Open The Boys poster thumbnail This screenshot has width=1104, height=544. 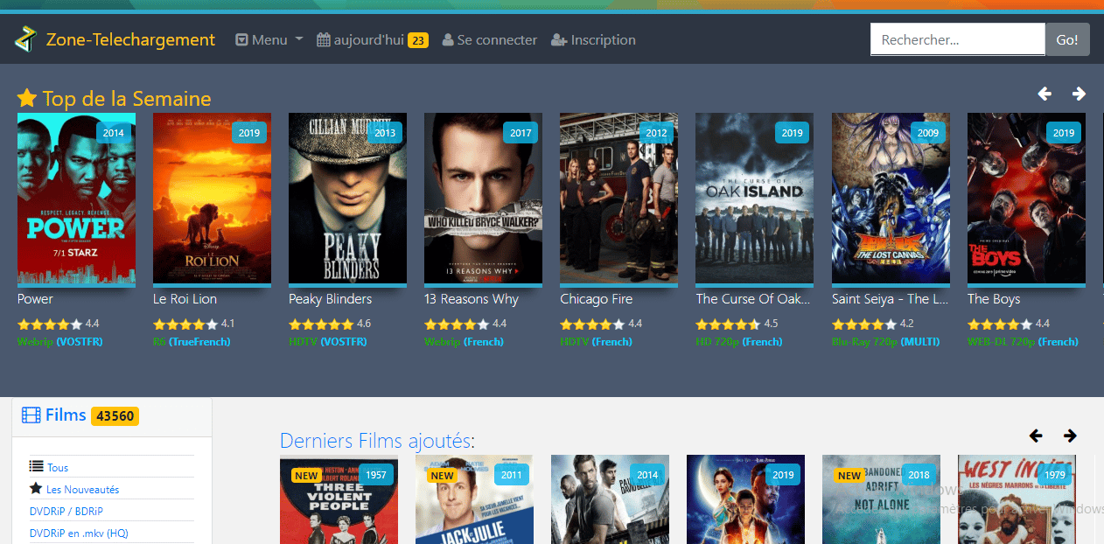click(x=1026, y=199)
